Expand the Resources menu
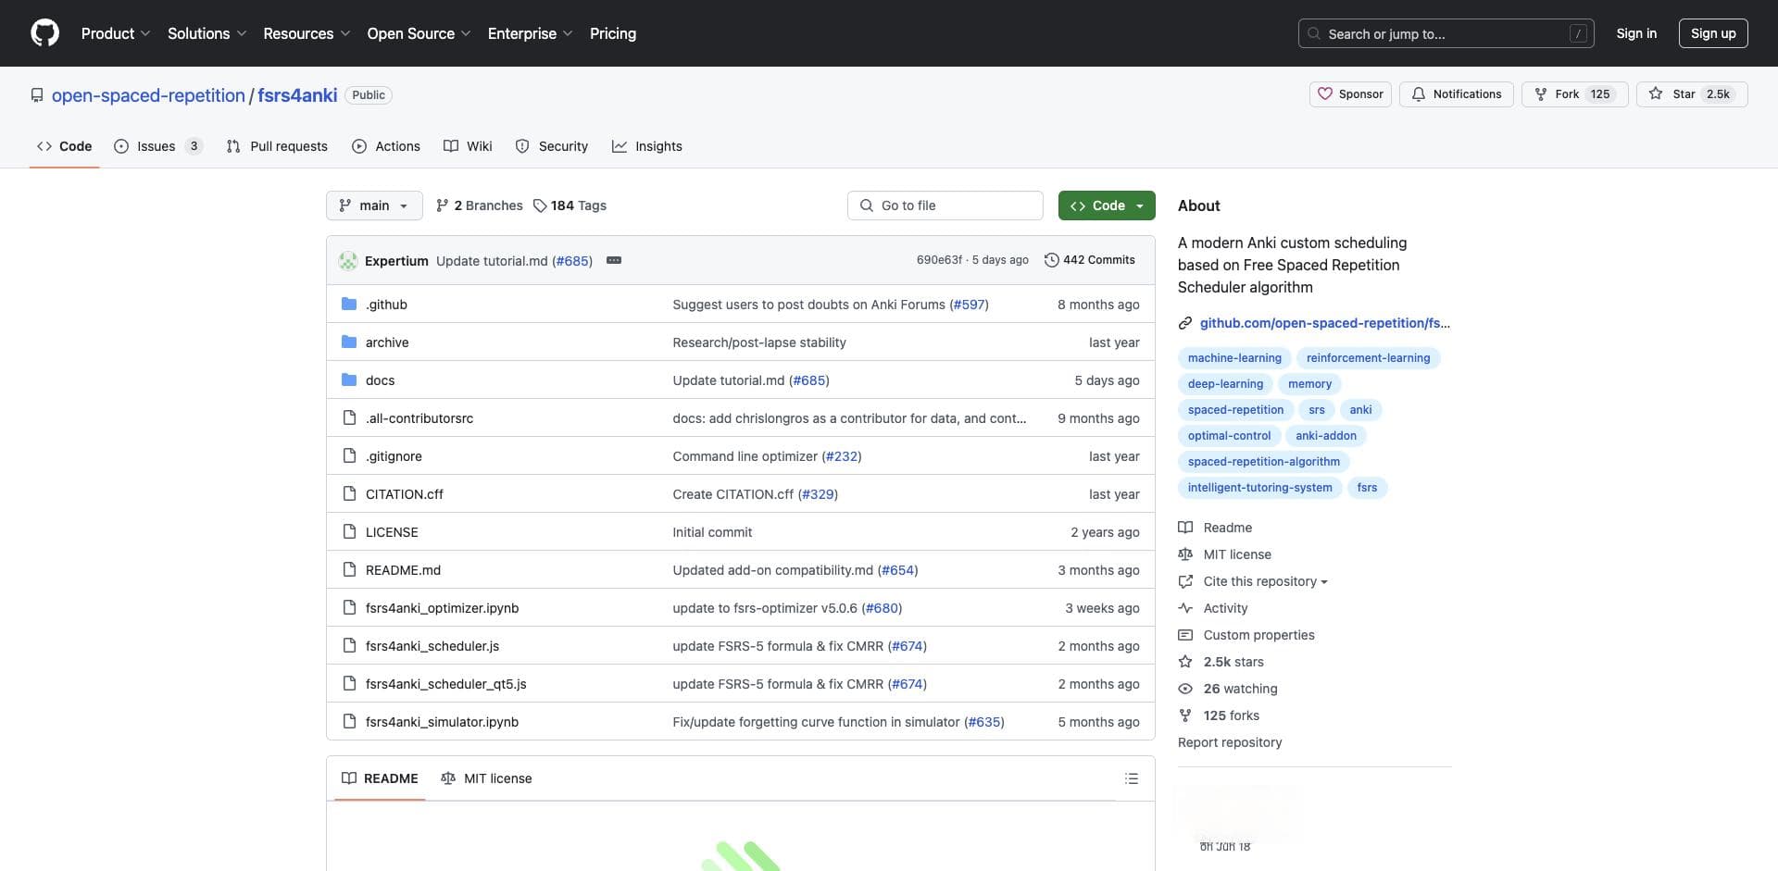Viewport: 1778px width, 871px height. (307, 33)
